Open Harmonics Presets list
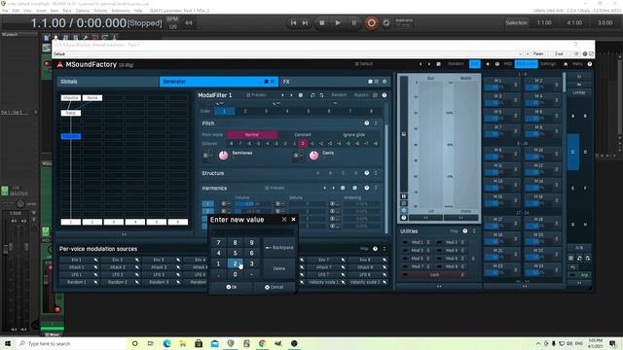Image resolution: width=623 pixels, height=350 pixels. click(x=275, y=188)
